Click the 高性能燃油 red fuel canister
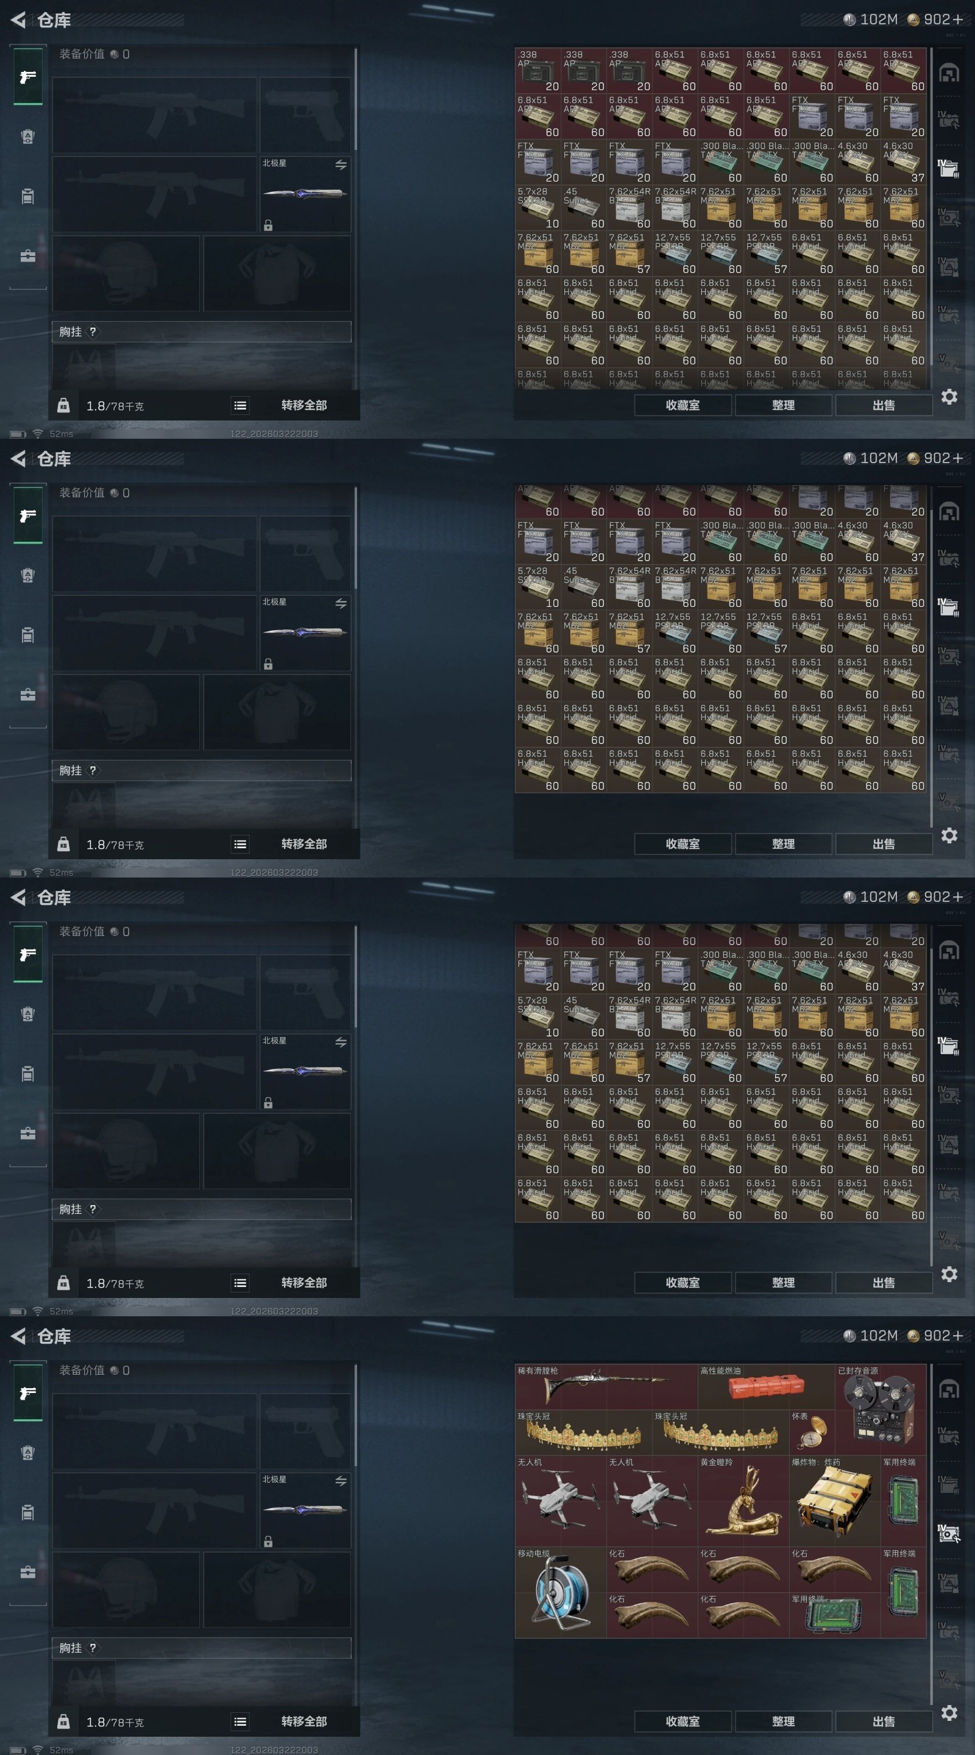This screenshot has height=1755, width=975. tap(766, 1386)
